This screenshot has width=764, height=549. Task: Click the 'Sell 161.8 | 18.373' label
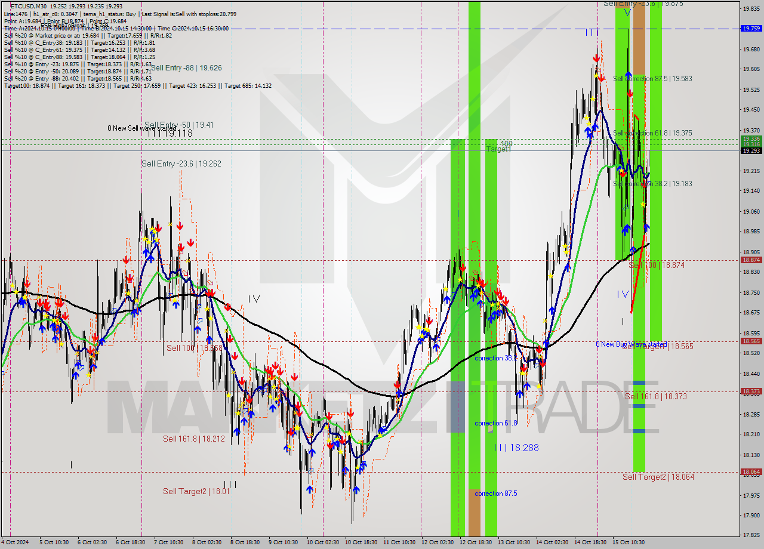click(655, 396)
